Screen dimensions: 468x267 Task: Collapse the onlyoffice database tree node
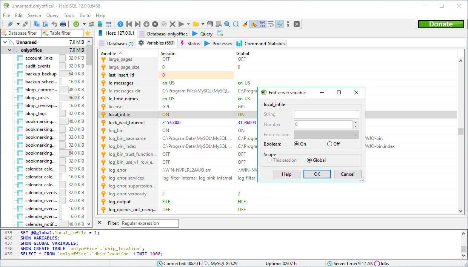pos(9,50)
